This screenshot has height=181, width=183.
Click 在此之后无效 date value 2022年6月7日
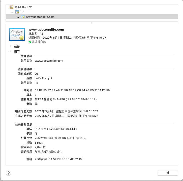point(67,116)
